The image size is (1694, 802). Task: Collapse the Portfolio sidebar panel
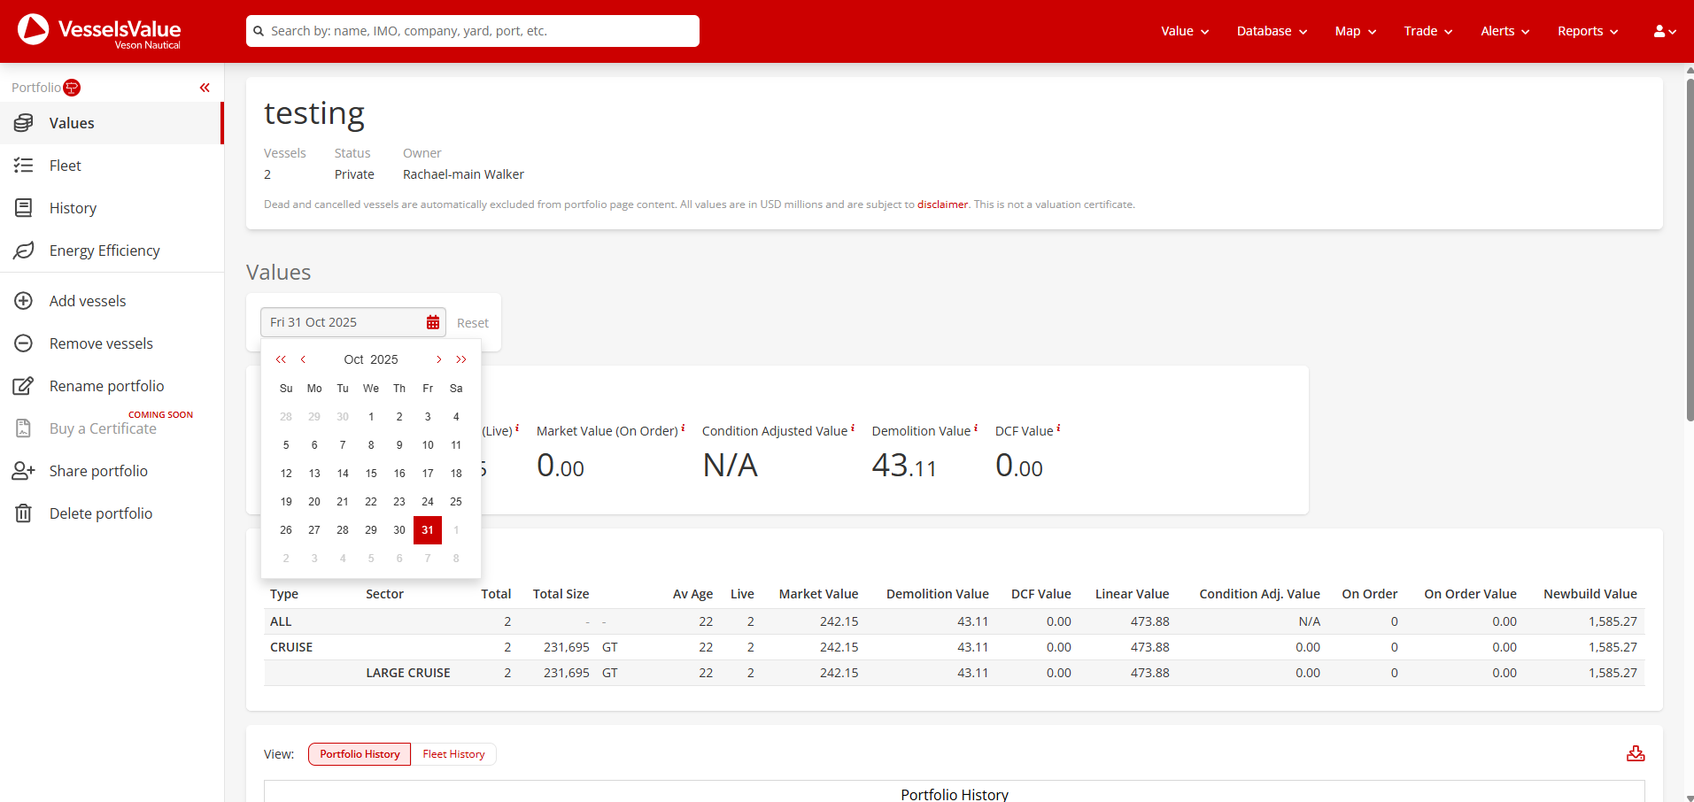point(205,88)
